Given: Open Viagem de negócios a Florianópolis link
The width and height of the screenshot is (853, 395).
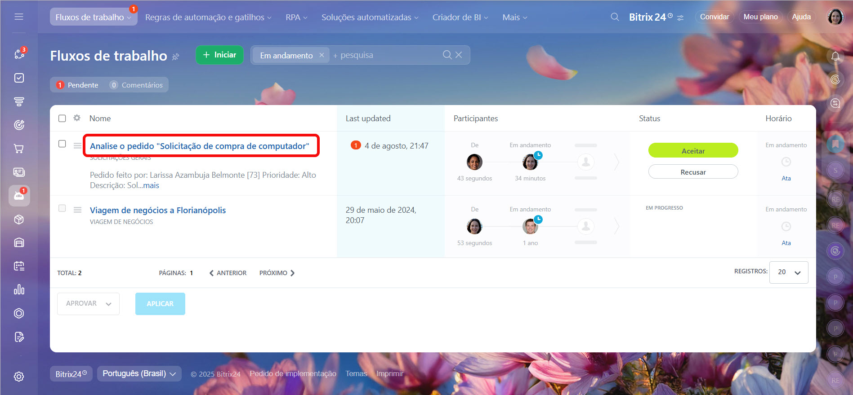Looking at the screenshot, I should click(x=158, y=210).
